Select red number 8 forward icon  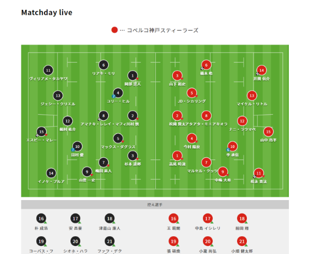tap(206, 115)
